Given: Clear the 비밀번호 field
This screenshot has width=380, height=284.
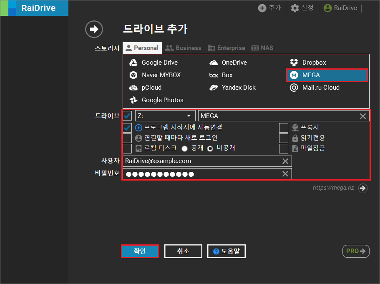Looking at the screenshot, I should pyautogui.click(x=285, y=174).
